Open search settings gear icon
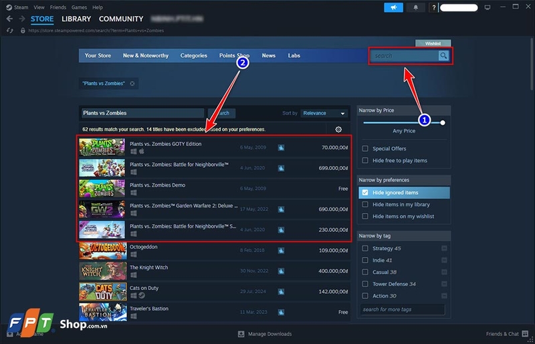This screenshot has width=535, height=344. 338,129
